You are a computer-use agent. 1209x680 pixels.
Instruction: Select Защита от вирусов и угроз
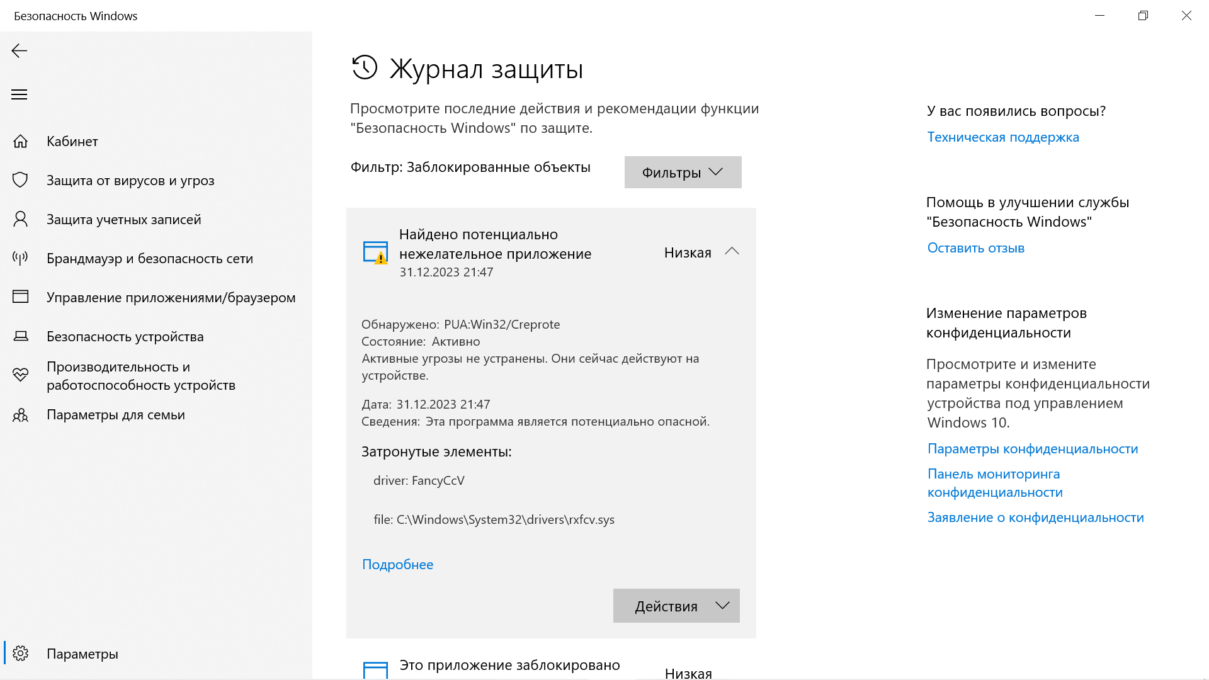tap(130, 180)
